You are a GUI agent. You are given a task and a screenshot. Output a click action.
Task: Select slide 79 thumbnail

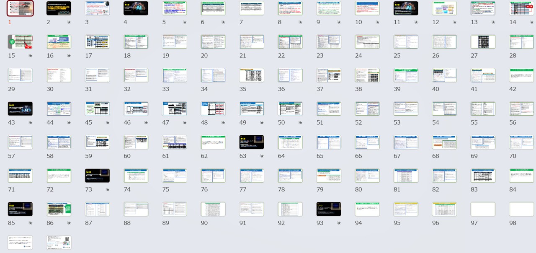click(328, 176)
